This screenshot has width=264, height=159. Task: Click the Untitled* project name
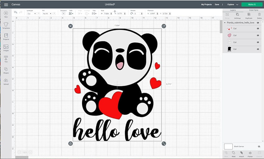pyautogui.click(x=110, y=5)
